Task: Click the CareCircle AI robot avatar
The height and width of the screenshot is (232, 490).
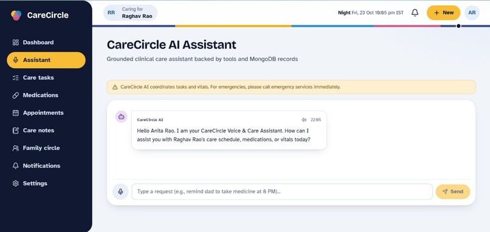Action: [121, 117]
